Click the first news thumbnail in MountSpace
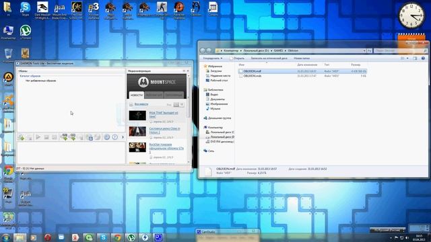Image resolution: width=431 pixels, height=242 pixels. pyautogui.click(x=137, y=115)
